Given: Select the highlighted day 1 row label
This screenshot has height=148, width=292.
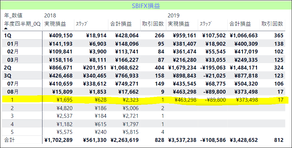Looking at the screenshot, I should (12, 100).
